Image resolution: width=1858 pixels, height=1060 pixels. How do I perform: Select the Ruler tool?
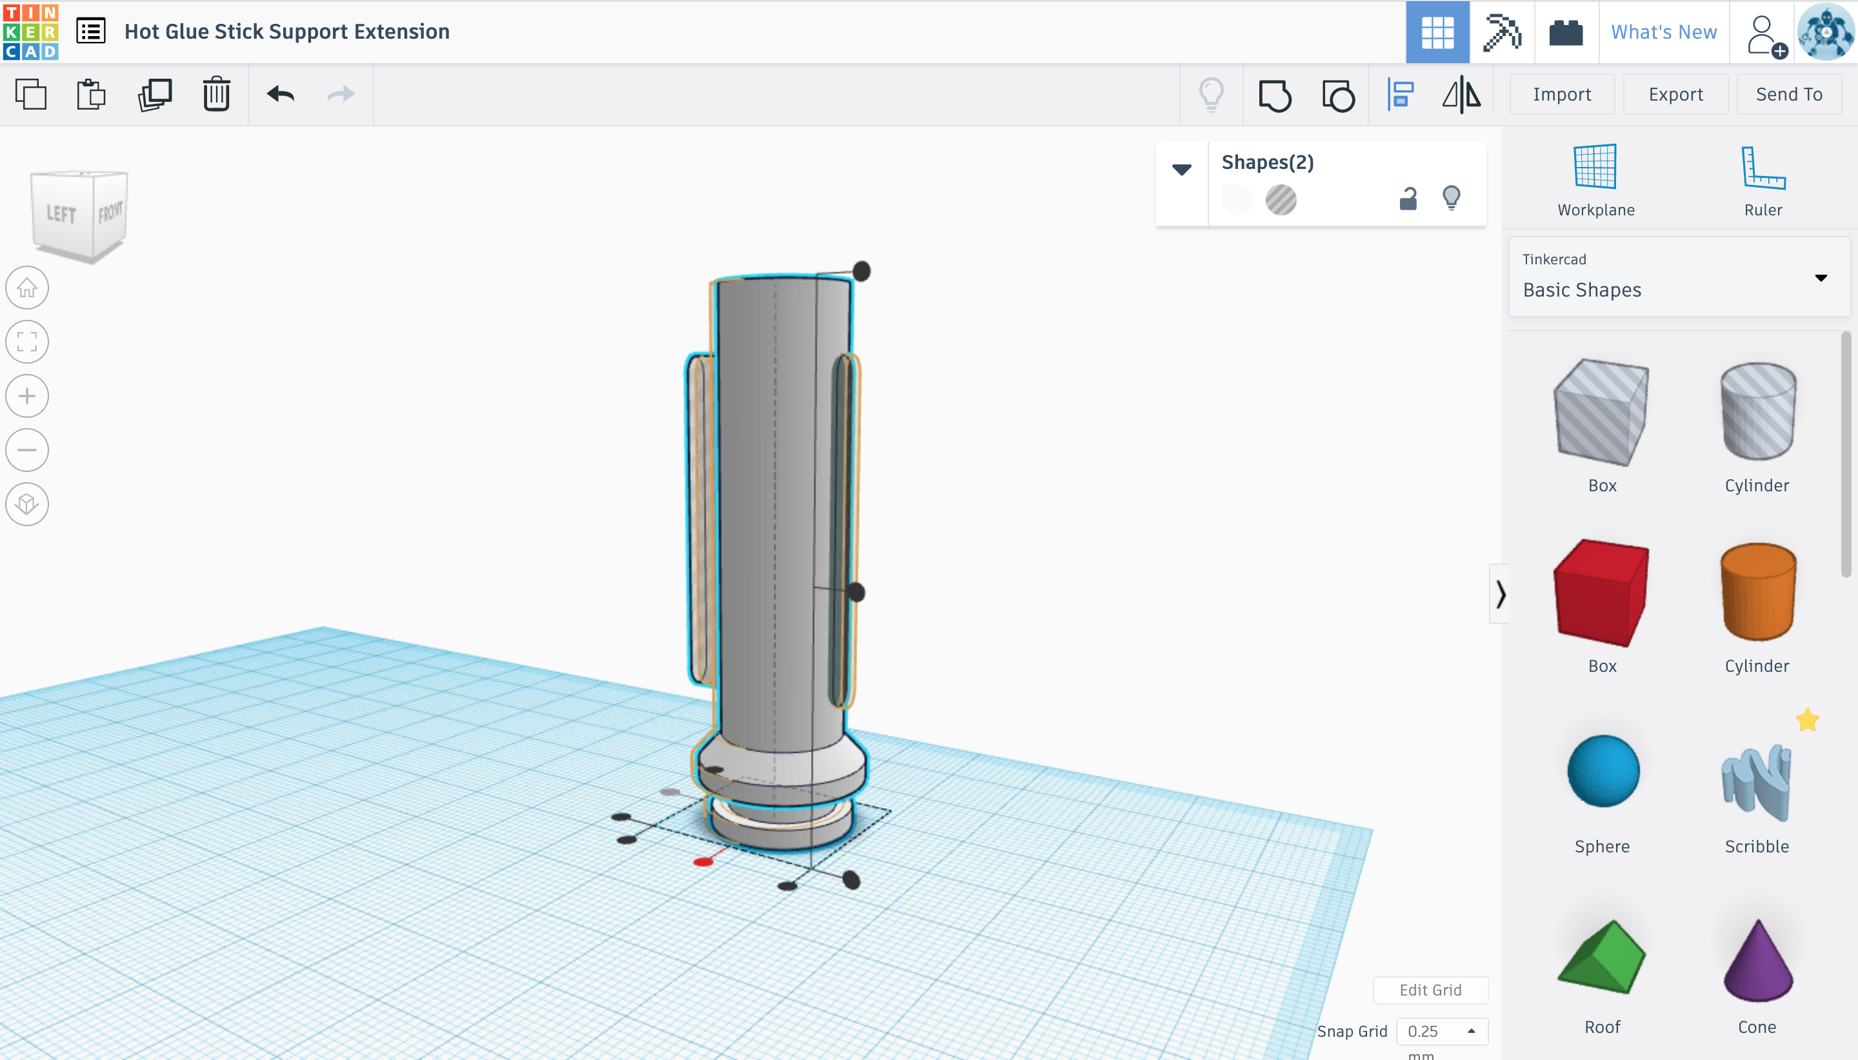click(x=1762, y=180)
